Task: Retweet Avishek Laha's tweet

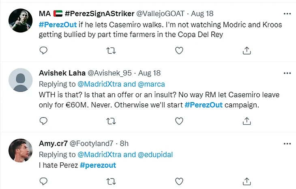Action: (x=111, y=121)
